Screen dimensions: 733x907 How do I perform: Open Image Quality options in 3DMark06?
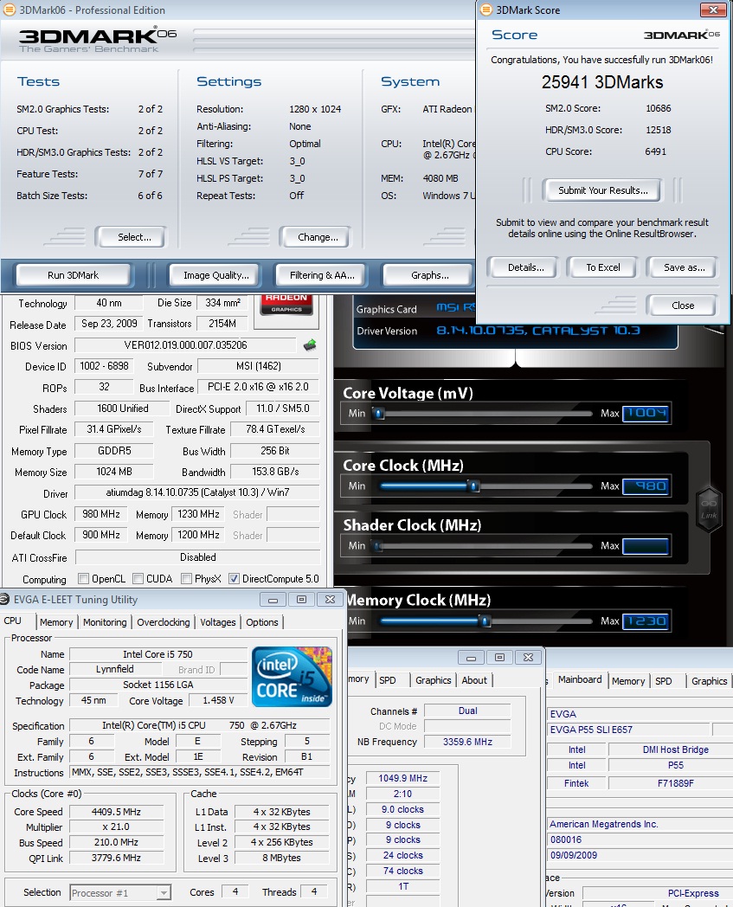point(215,275)
